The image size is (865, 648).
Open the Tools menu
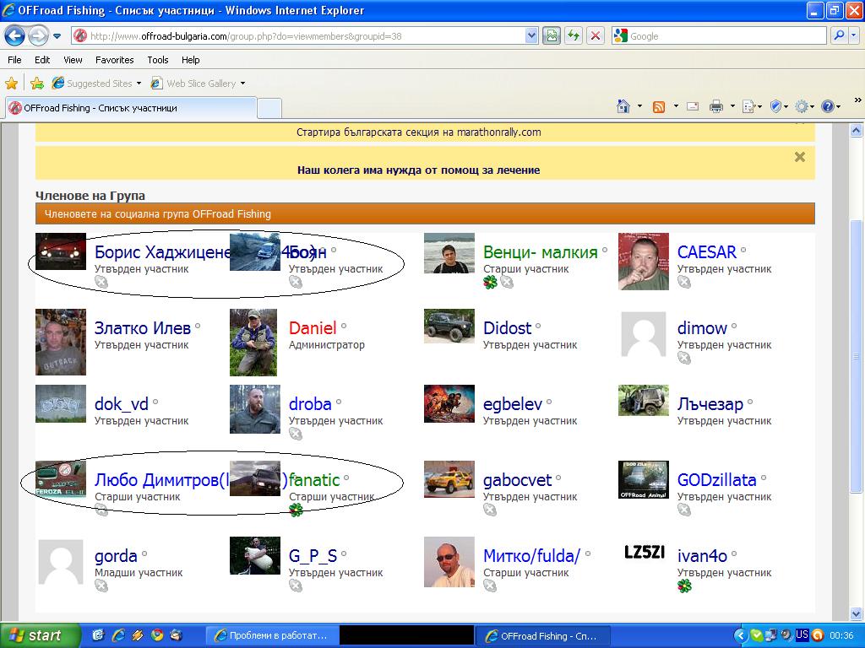pyautogui.click(x=157, y=60)
